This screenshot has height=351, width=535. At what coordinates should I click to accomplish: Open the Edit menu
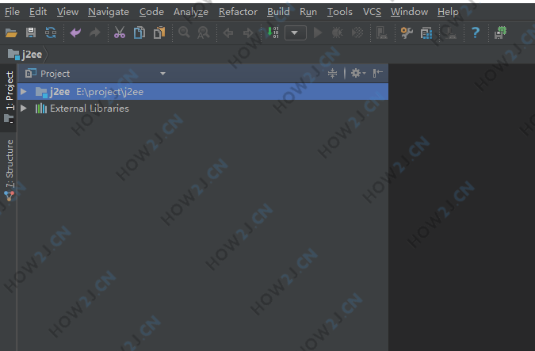38,12
